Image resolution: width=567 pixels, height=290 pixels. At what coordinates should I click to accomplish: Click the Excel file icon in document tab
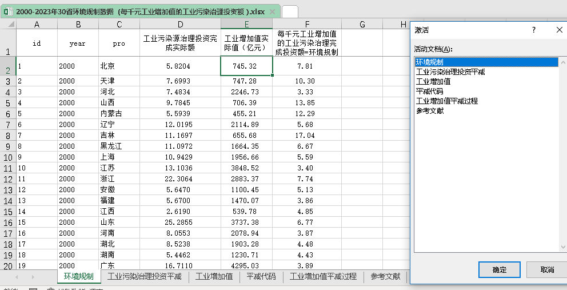[x=9, y=11]
